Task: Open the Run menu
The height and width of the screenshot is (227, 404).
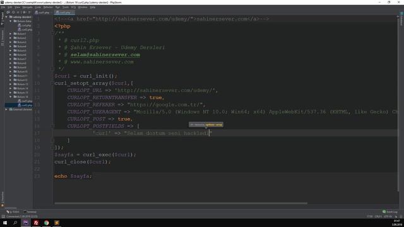Action: pyautogui.click(x=57, y=7)
